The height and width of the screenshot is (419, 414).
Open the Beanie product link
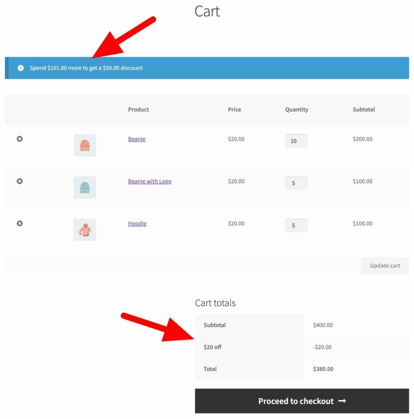[x=136, y=139]
